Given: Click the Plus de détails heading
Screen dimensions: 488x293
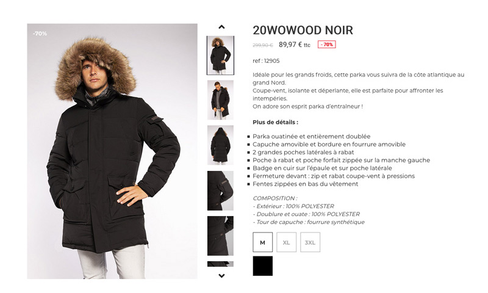Looking at the screenshot, I should [276, 122].
